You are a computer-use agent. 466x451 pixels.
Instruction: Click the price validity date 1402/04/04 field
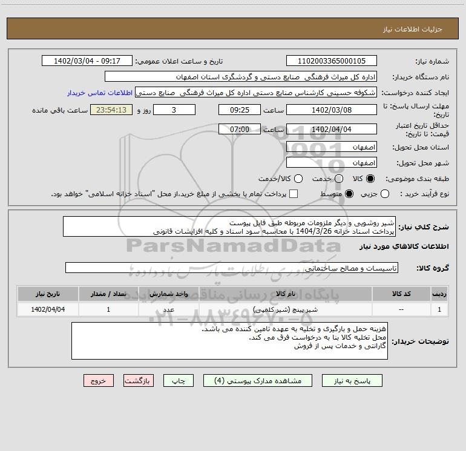coord(332,129)
